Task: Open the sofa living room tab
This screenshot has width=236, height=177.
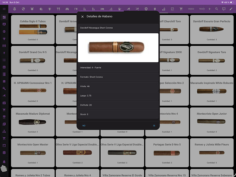Action: point(67,9)
